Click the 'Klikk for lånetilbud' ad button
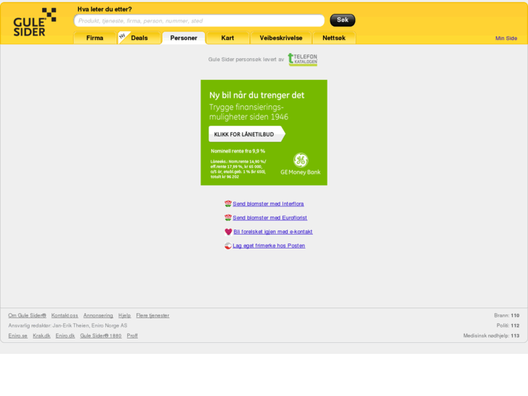The image size is (528, 396). [x=247, y=134]
